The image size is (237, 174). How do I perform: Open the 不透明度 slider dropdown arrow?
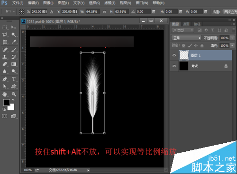tap(232, 38)
